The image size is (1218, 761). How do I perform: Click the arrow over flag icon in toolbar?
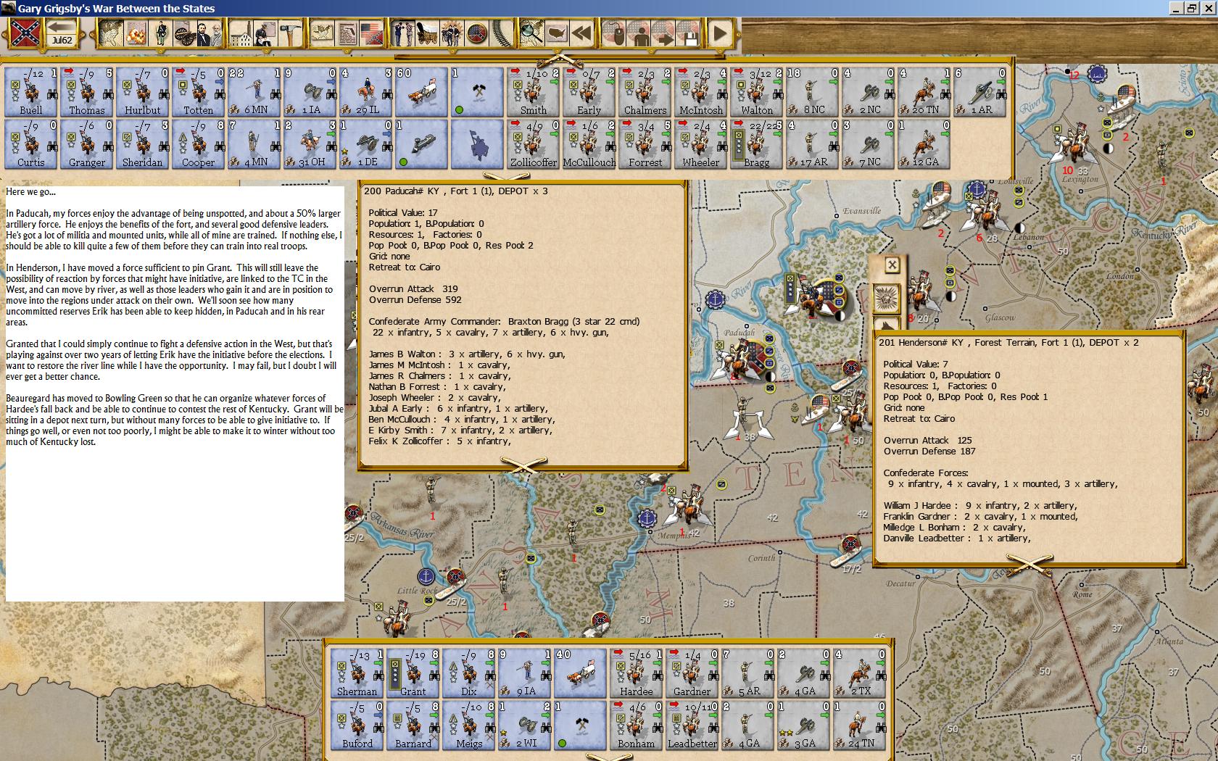pyautogui.click(x=665, y=33)
